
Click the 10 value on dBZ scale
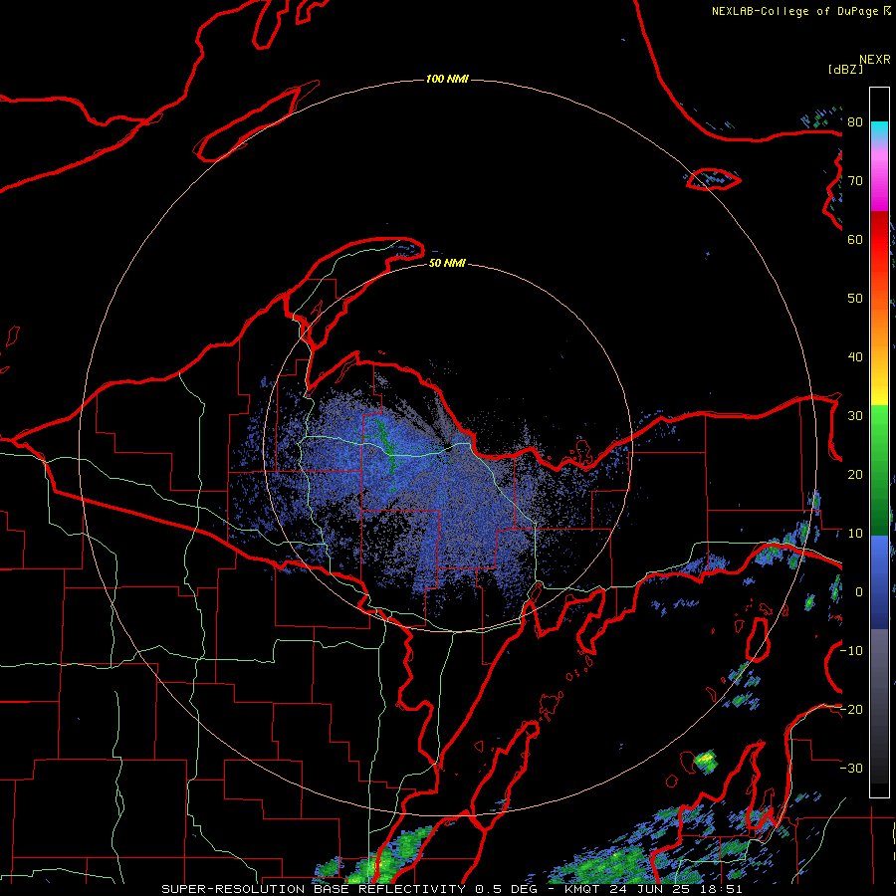(x=855, y=534)
